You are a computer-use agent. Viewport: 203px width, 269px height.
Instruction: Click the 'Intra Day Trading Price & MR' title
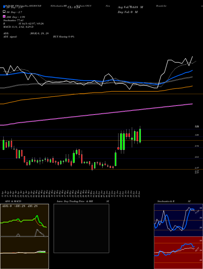(x=75, y=201)
